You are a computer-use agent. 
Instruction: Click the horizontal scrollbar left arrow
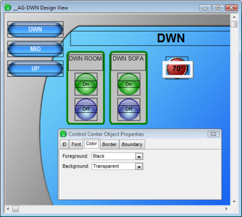coord(8,209)
